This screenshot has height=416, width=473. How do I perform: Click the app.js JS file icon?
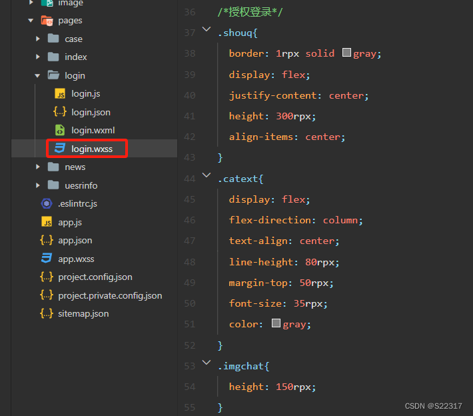click(x=47, y=221)
